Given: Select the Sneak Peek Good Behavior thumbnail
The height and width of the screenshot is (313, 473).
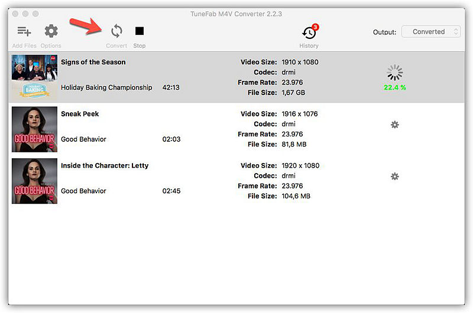Looking at the screenshot, I should 34,129.
